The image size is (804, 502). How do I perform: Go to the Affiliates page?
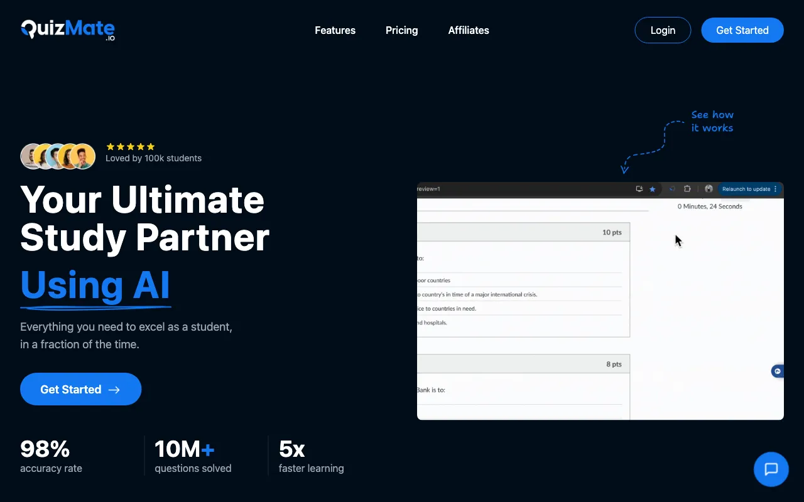click(x=469, y=30)
